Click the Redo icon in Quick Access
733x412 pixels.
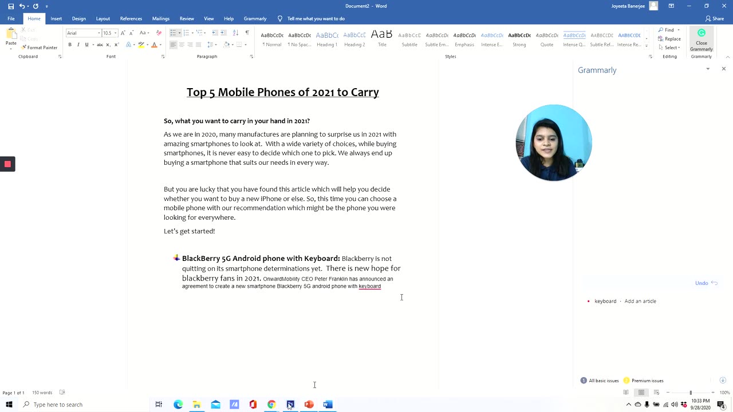(36, 6)
